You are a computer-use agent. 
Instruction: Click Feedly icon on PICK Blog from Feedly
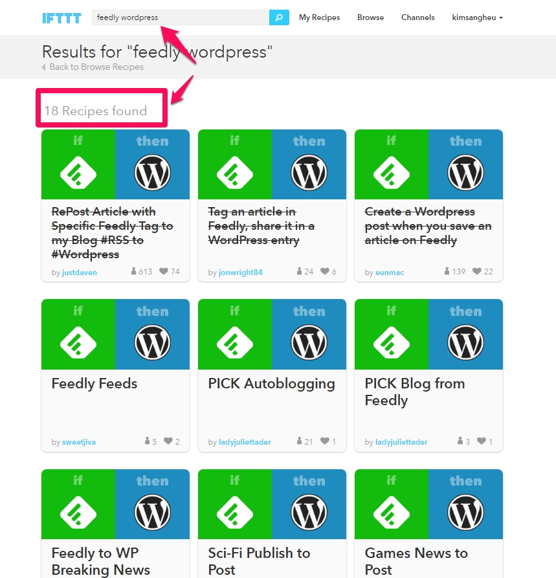pyautogui.click(x=392, y=342)
